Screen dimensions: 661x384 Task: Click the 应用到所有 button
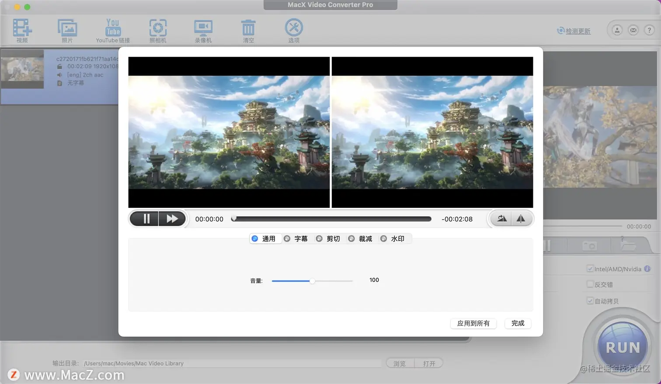[x=473, y=323]
